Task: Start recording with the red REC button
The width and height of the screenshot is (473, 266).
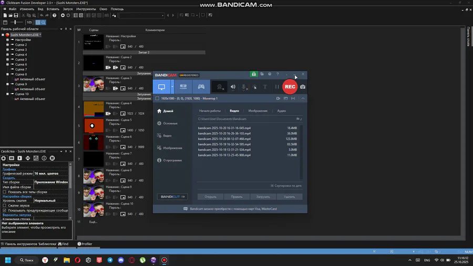Action: pos(290,87)
